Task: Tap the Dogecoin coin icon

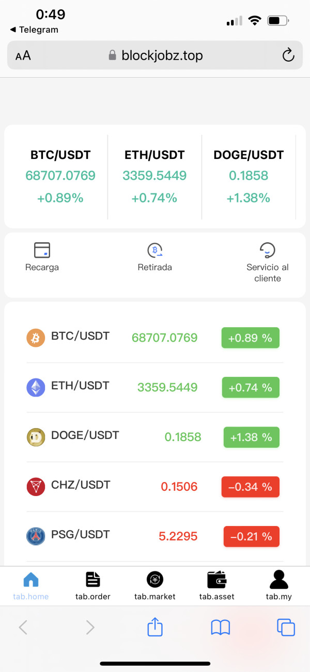Action: (x=36, y=437)
